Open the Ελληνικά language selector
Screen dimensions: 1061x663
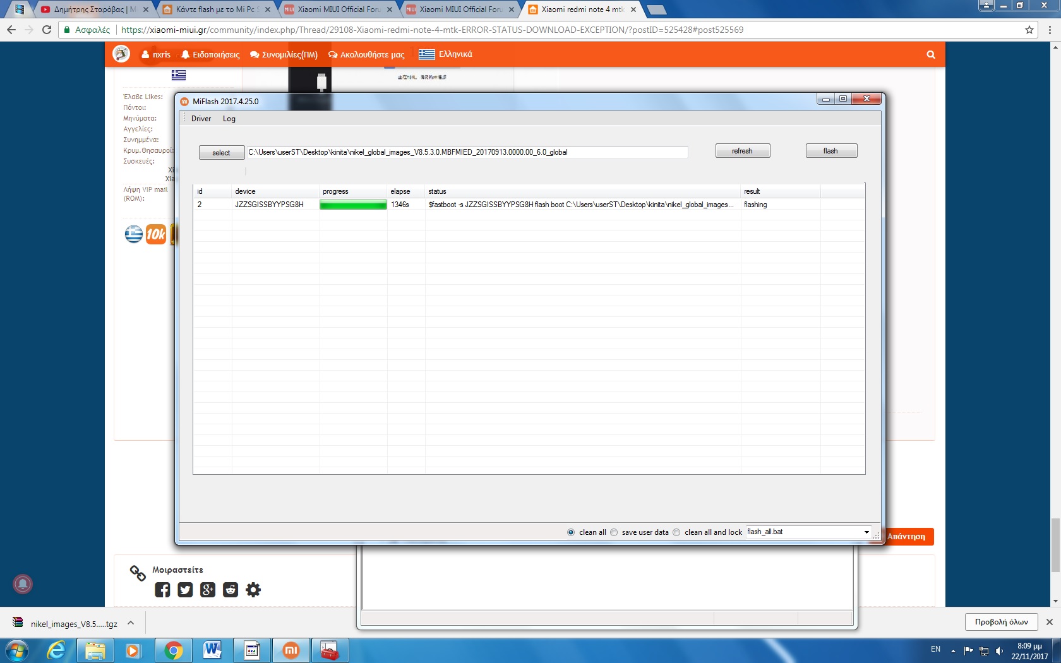coord(446,54)
